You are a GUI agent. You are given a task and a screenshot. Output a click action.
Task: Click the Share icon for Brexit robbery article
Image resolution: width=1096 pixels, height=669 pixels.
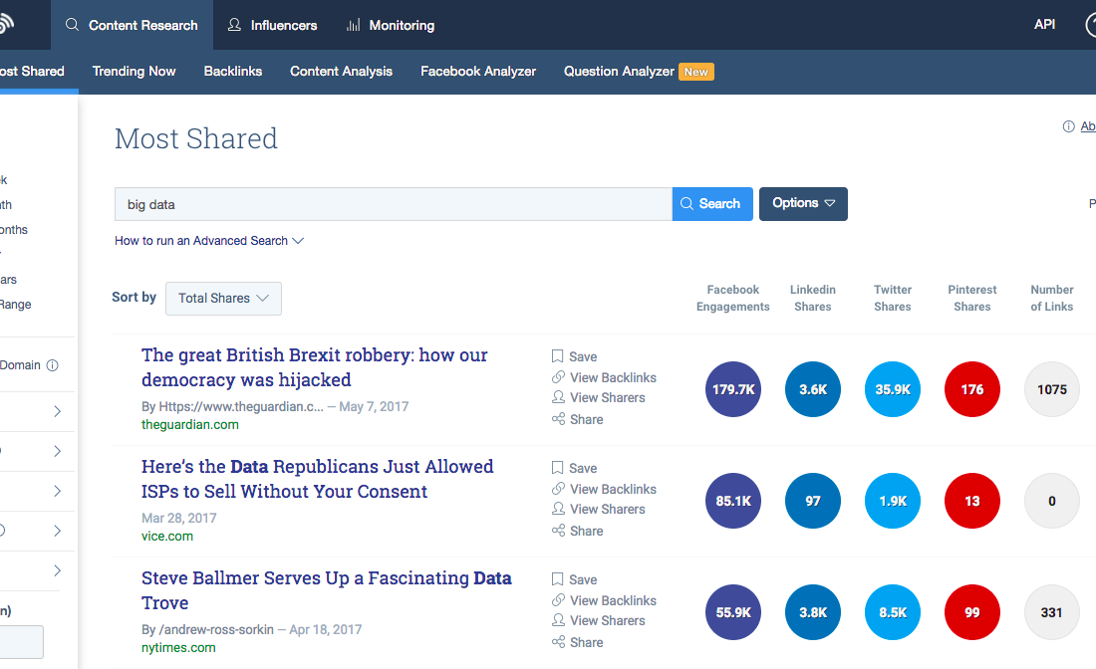coord(558,419)
